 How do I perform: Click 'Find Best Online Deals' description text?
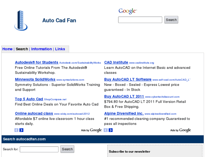(57, 104)
